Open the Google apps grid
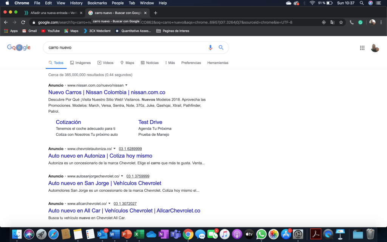This screenshot has height=242, width=387. (362, 48)
